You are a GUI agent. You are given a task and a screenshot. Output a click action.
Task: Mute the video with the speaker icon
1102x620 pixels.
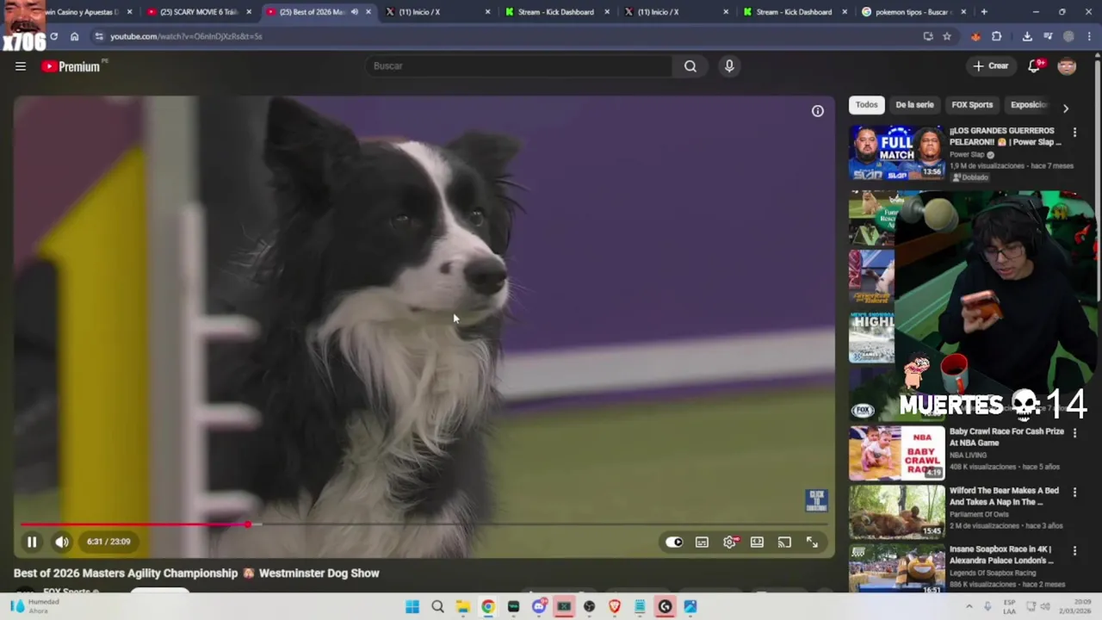[x=62, y=542]
